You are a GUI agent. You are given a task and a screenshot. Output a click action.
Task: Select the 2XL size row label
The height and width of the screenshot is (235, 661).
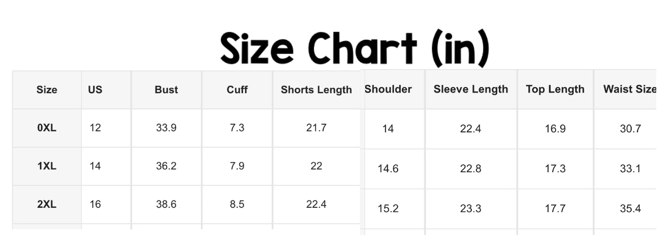coord(47,204)
